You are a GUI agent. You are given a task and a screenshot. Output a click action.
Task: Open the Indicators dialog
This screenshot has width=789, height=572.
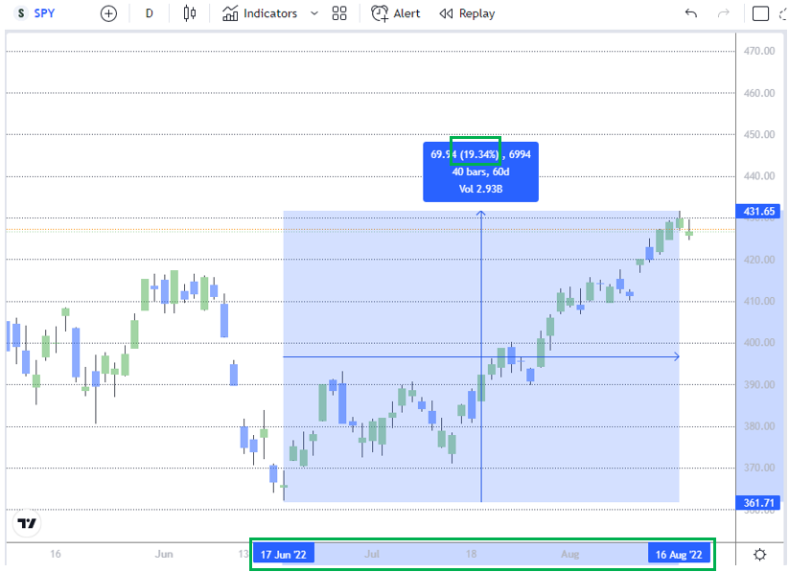pos(260,13)
